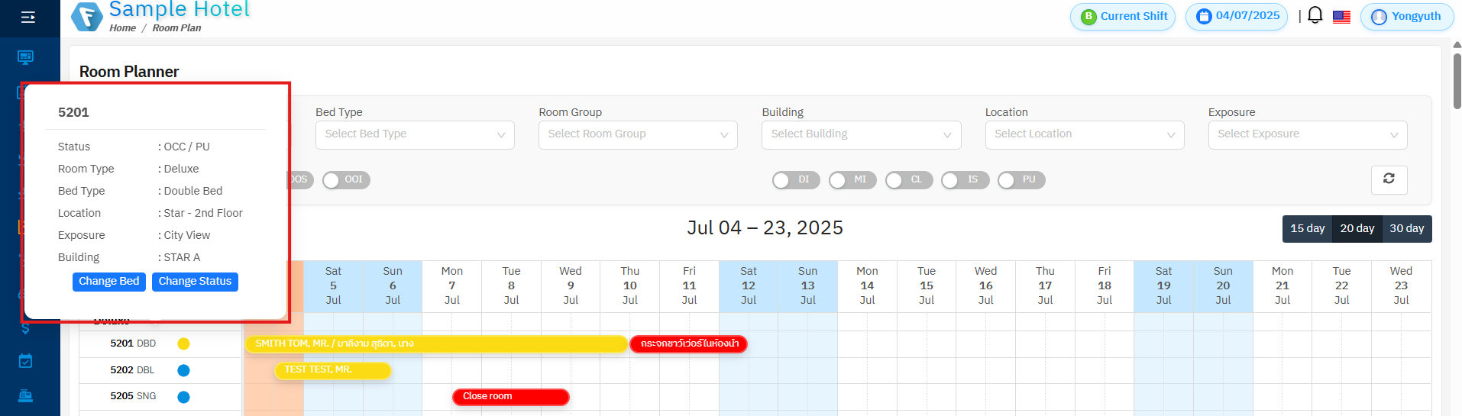Click the calendar check sidebar icon

pyautogui.click(x=26, y=361)
